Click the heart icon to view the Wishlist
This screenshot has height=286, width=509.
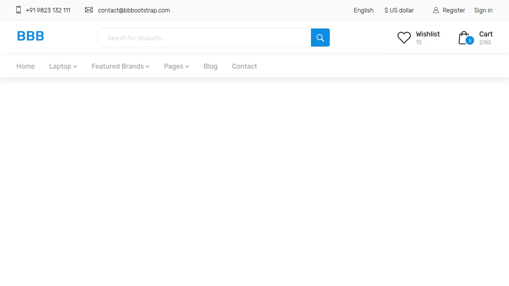click(404, 37)
